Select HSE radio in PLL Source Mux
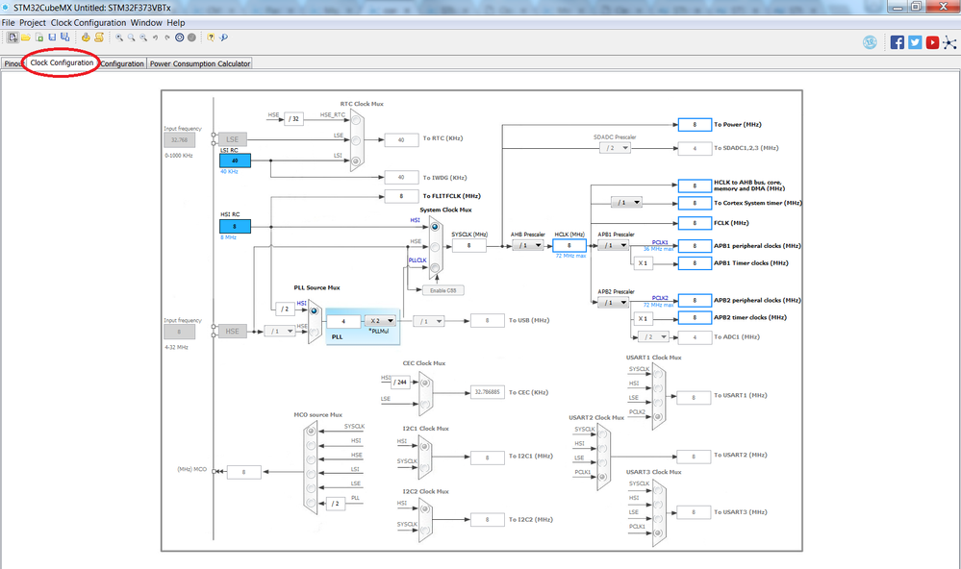961x569 pixels. coord(314,332)
